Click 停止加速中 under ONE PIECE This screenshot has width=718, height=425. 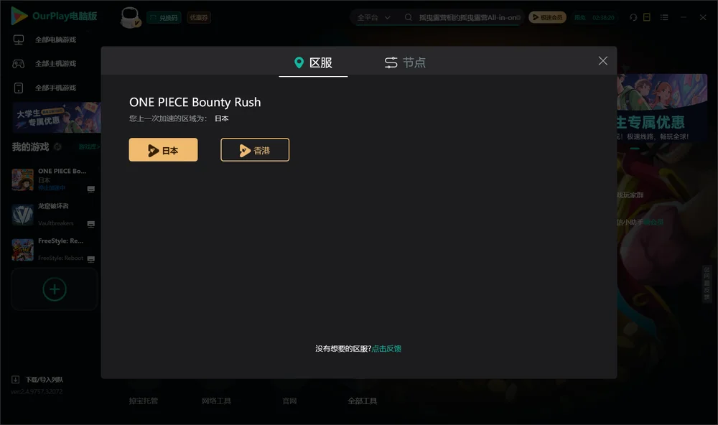[x=52, y=188]
